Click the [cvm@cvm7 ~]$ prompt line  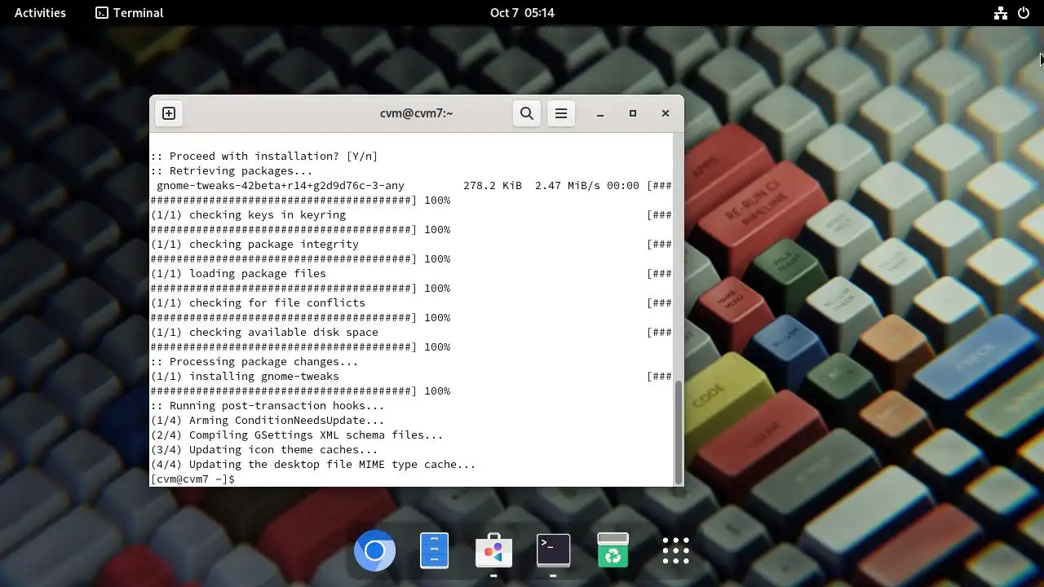(x=192, y=479)
